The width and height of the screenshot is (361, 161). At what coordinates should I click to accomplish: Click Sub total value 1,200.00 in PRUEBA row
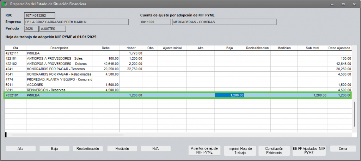point(312,95)
